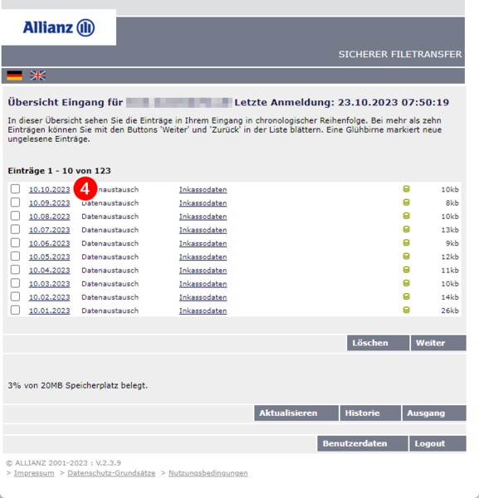Check the box for entry 10.10.2023

[x=15, y=188]
